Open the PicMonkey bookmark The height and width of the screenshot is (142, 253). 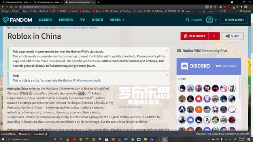click(x=157, y=11)
